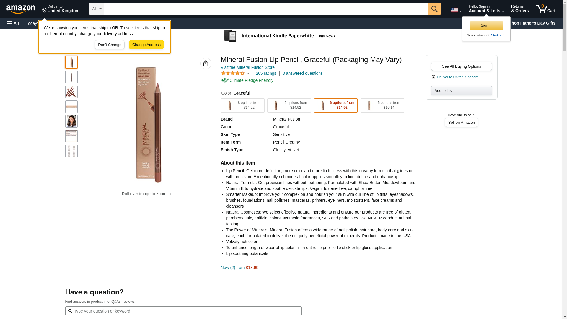Viewport: 567px width, 319px height.
Task: Click the Amazon logo
Action: pos(21,9)
